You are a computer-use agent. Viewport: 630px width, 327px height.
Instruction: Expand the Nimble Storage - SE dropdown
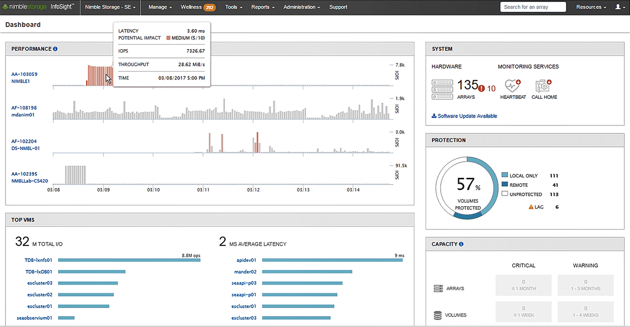[110, 7]
